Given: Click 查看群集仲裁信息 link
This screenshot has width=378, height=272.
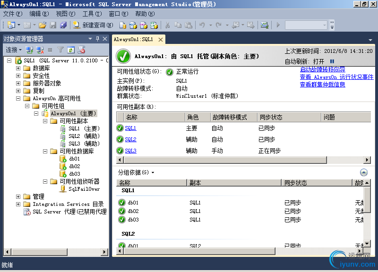Looking at the screenshot, I should [323, 85].
